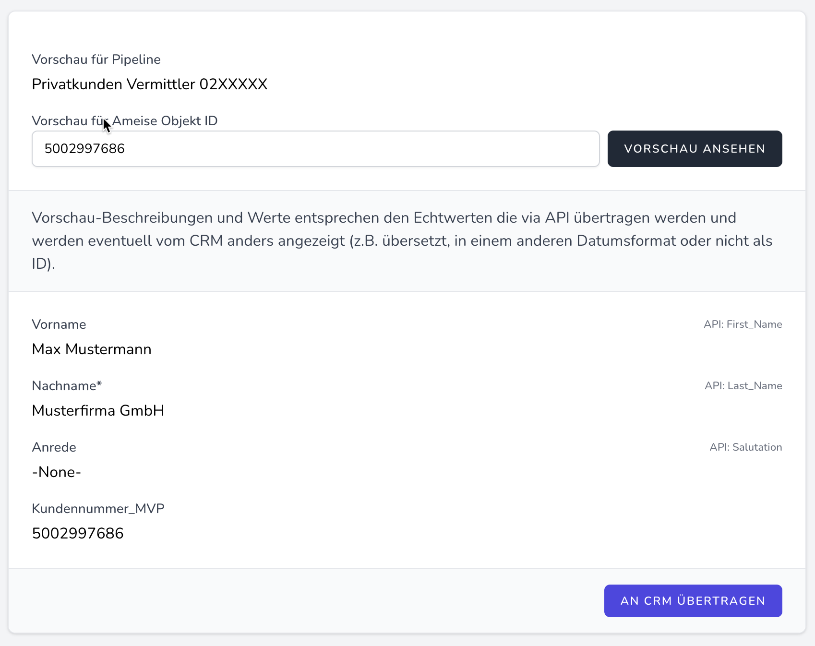815x646 pixels.
Task: Click the Ameise Objekt ID input field
Action: click(315, 149)
